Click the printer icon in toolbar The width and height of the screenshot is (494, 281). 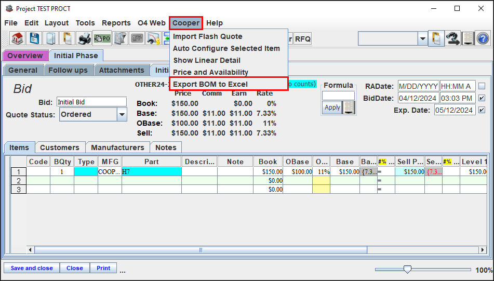coord(84,38)
